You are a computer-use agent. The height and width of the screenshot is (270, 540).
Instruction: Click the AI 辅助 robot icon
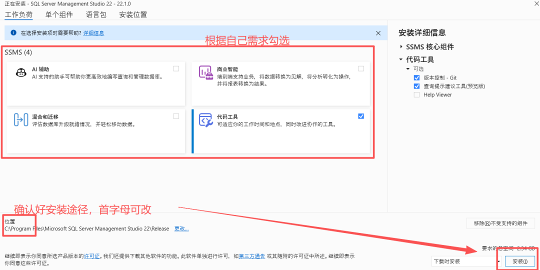pyautogui.click(x=21, y=72)
